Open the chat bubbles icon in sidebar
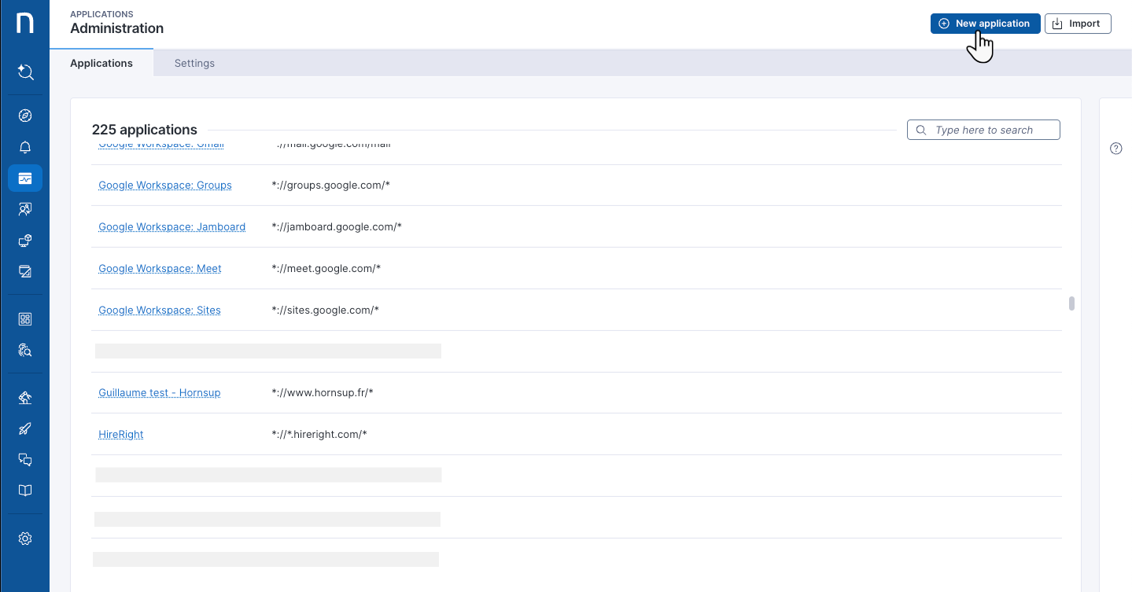Viewport: 1132px width, 592px height. point(24,459)
